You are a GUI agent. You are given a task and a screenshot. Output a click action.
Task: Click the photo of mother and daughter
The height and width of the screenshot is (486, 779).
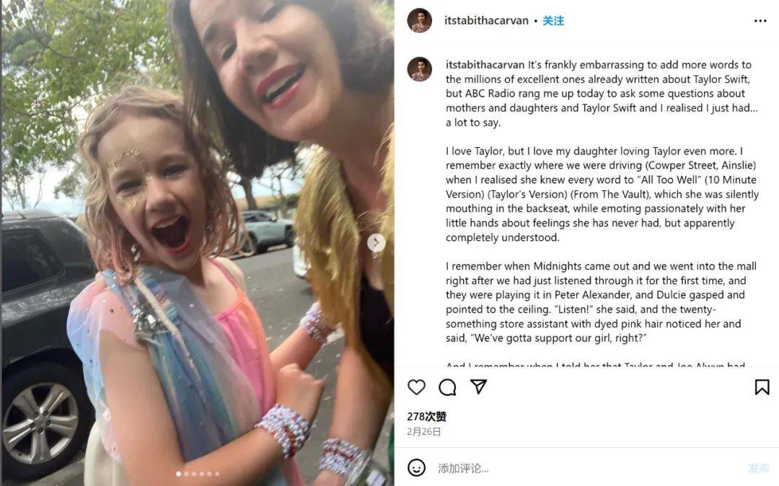197,243
